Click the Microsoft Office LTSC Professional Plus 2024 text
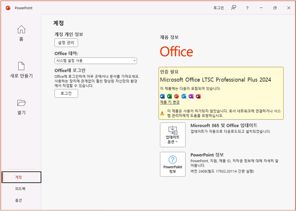The width and height of the screenshot is (296, 211). [x=216, y=80]
